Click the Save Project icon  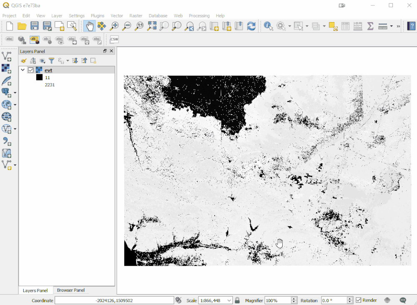(34, 26)
